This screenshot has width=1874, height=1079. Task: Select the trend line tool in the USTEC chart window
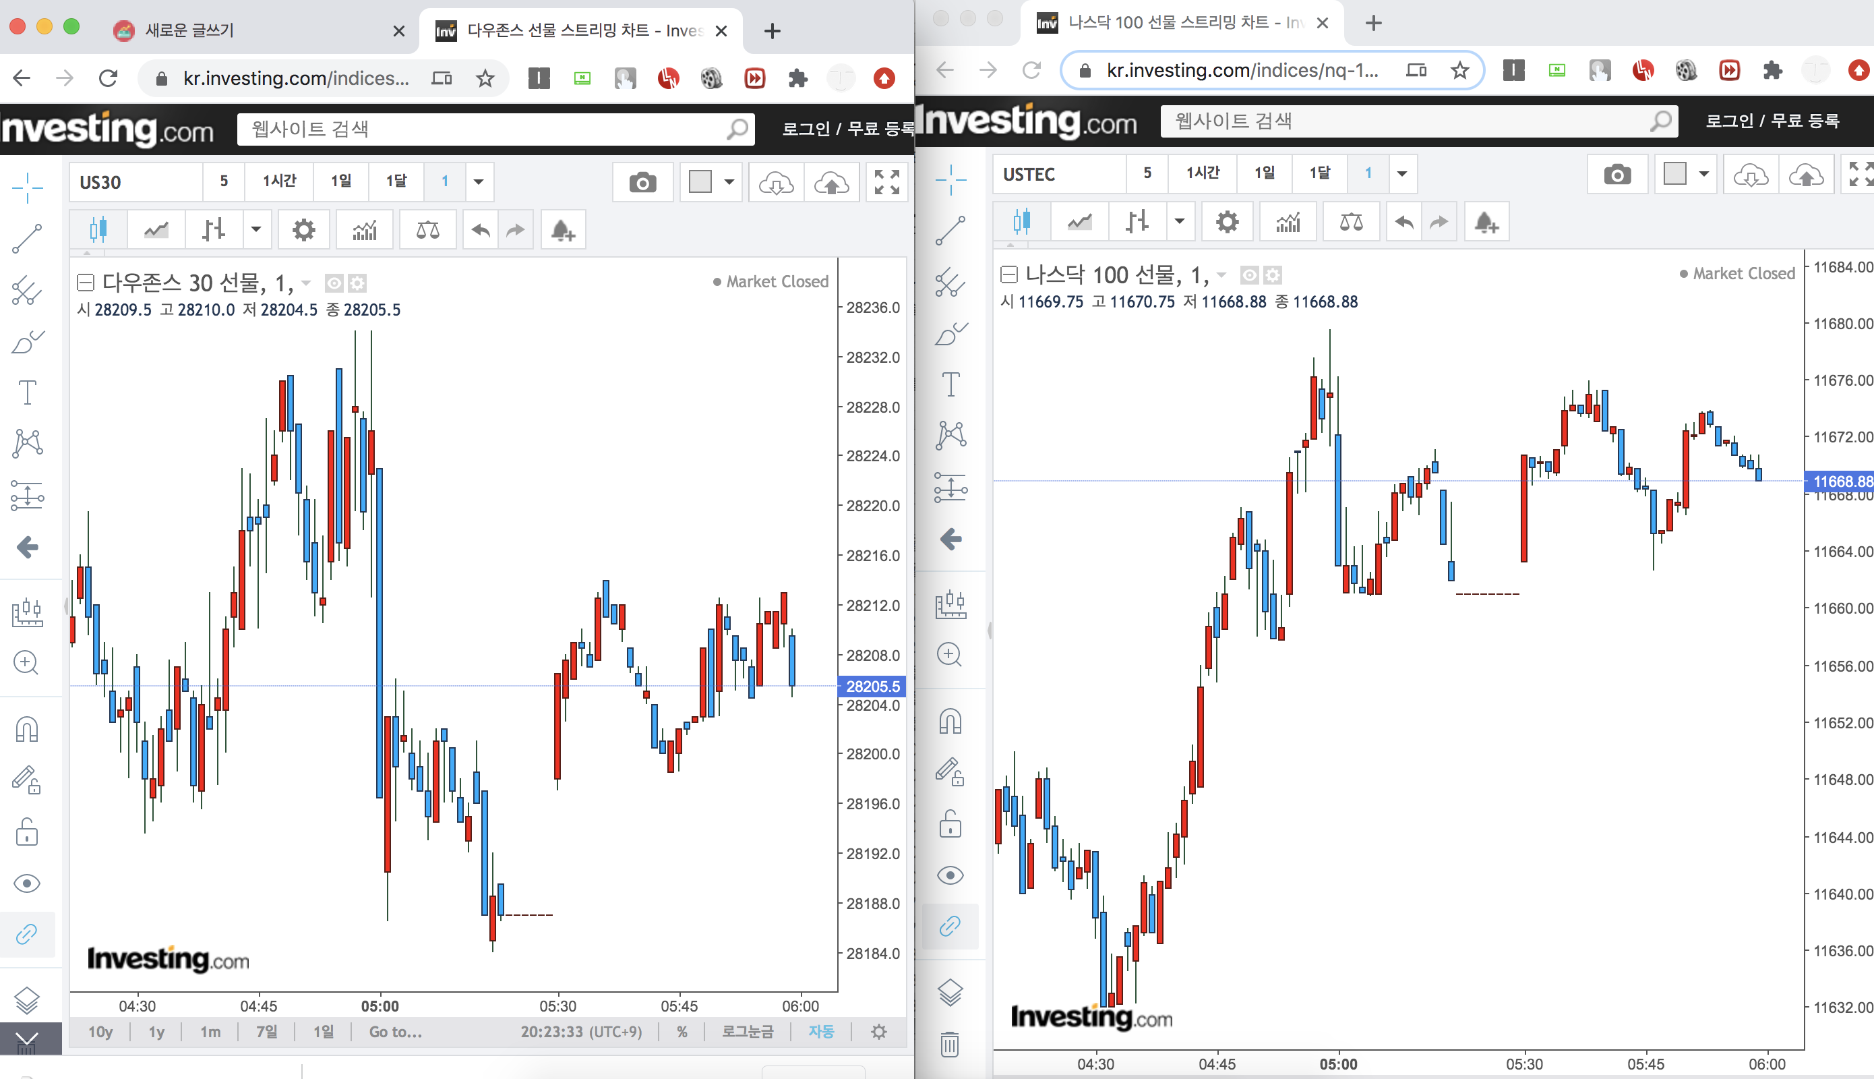[x=950, y=231]
